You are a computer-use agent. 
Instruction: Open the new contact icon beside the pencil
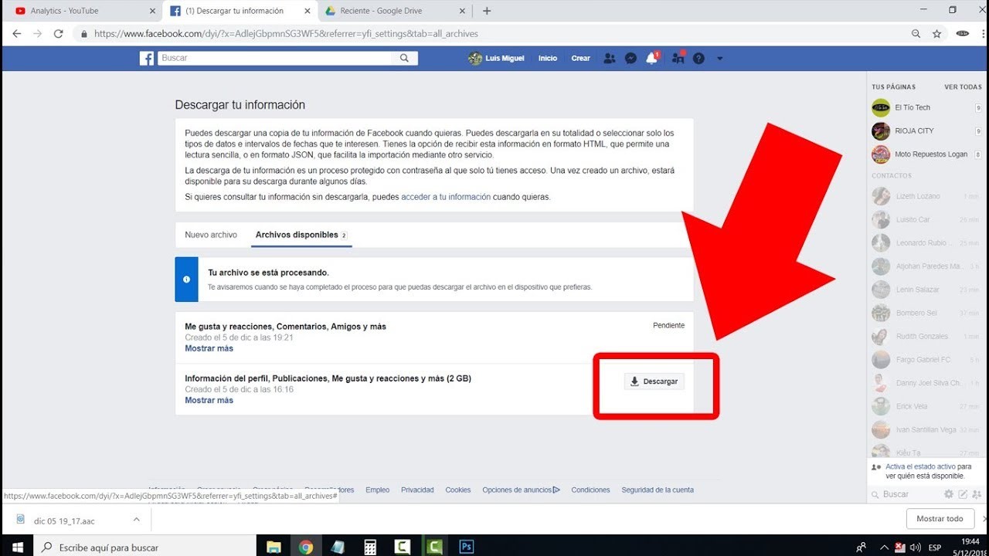point(977,495)
